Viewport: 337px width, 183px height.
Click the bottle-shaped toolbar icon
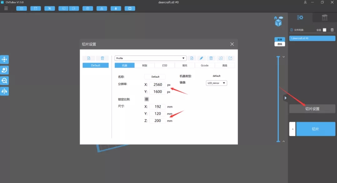(x=116, y=8)
